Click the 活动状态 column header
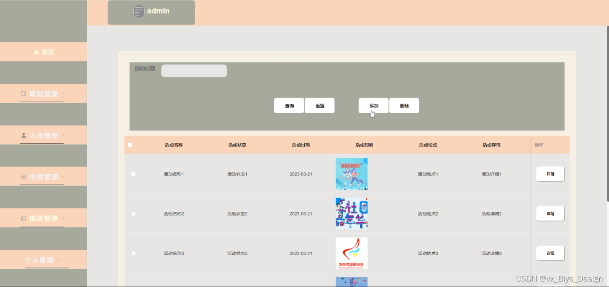The width and height of the screenshot is (609, 287). (x=237, y=145)
